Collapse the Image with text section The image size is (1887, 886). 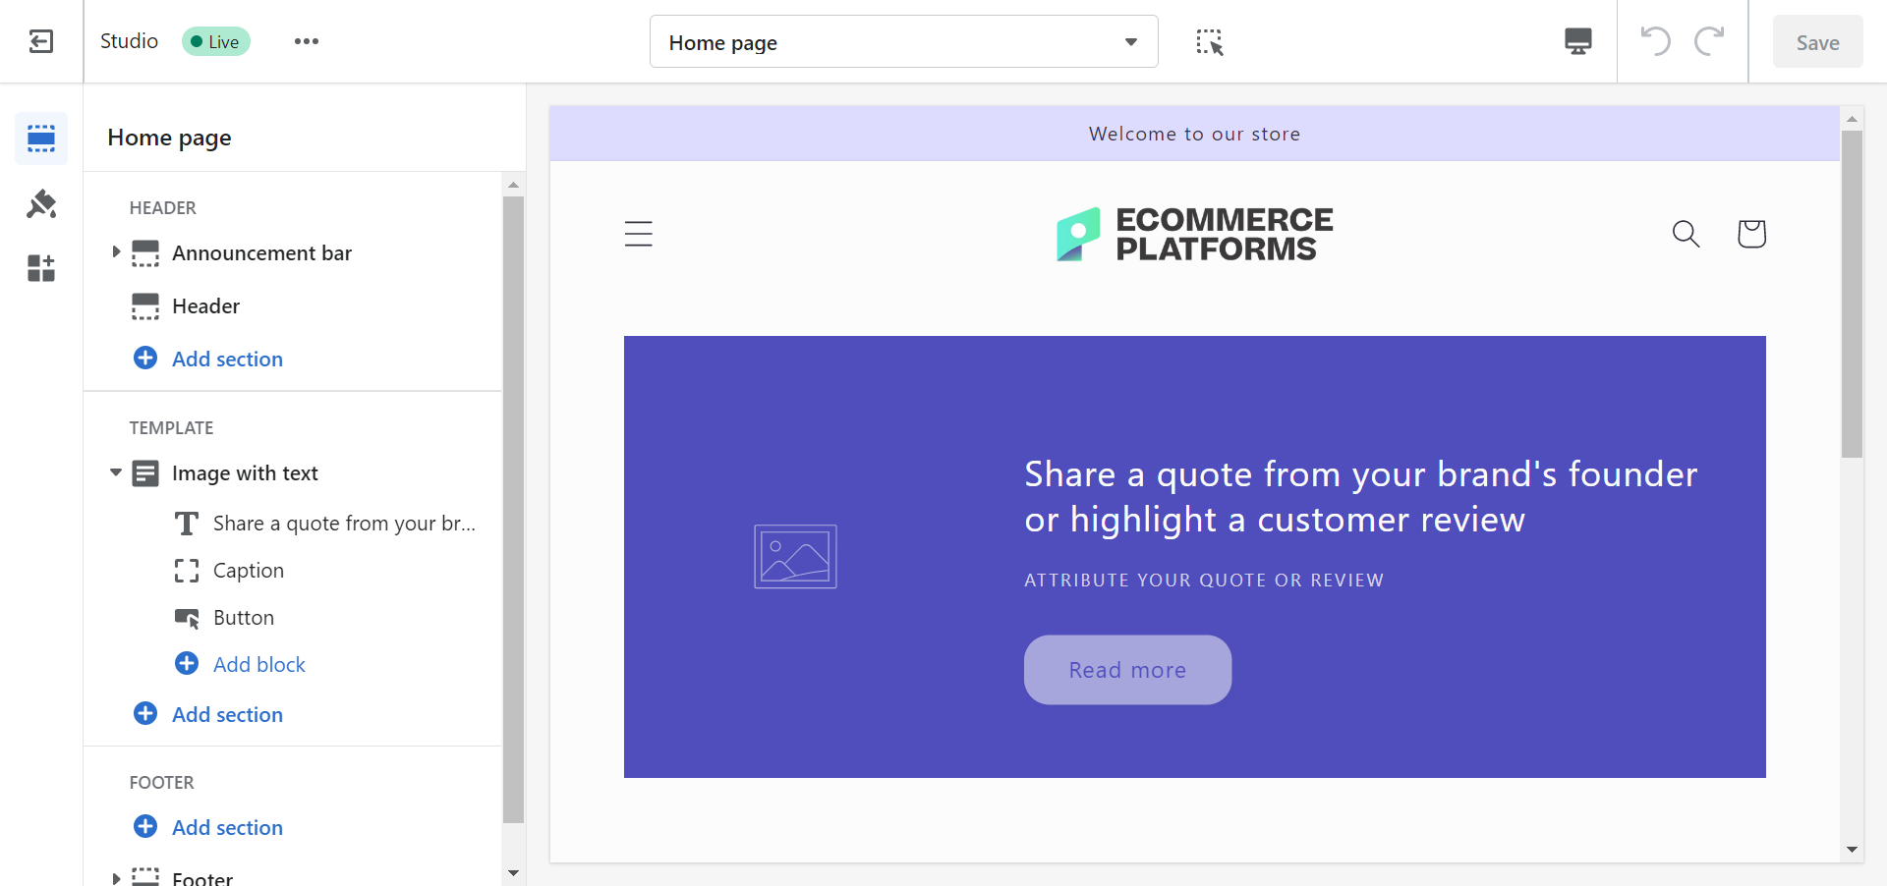coord(115,472)
